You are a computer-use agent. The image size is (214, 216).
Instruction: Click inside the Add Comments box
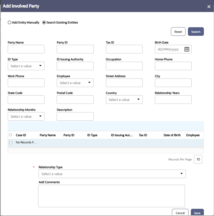click(x=112, y=196)
